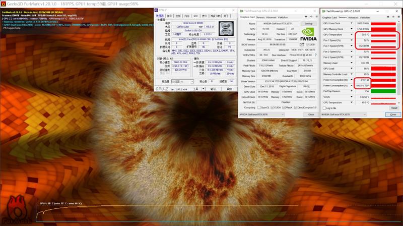Click the screenshot camera icon in GPU-Z Graphics Card window
Image resolution: width=403 pixels, height=226 pixels.
pos(306,17)
